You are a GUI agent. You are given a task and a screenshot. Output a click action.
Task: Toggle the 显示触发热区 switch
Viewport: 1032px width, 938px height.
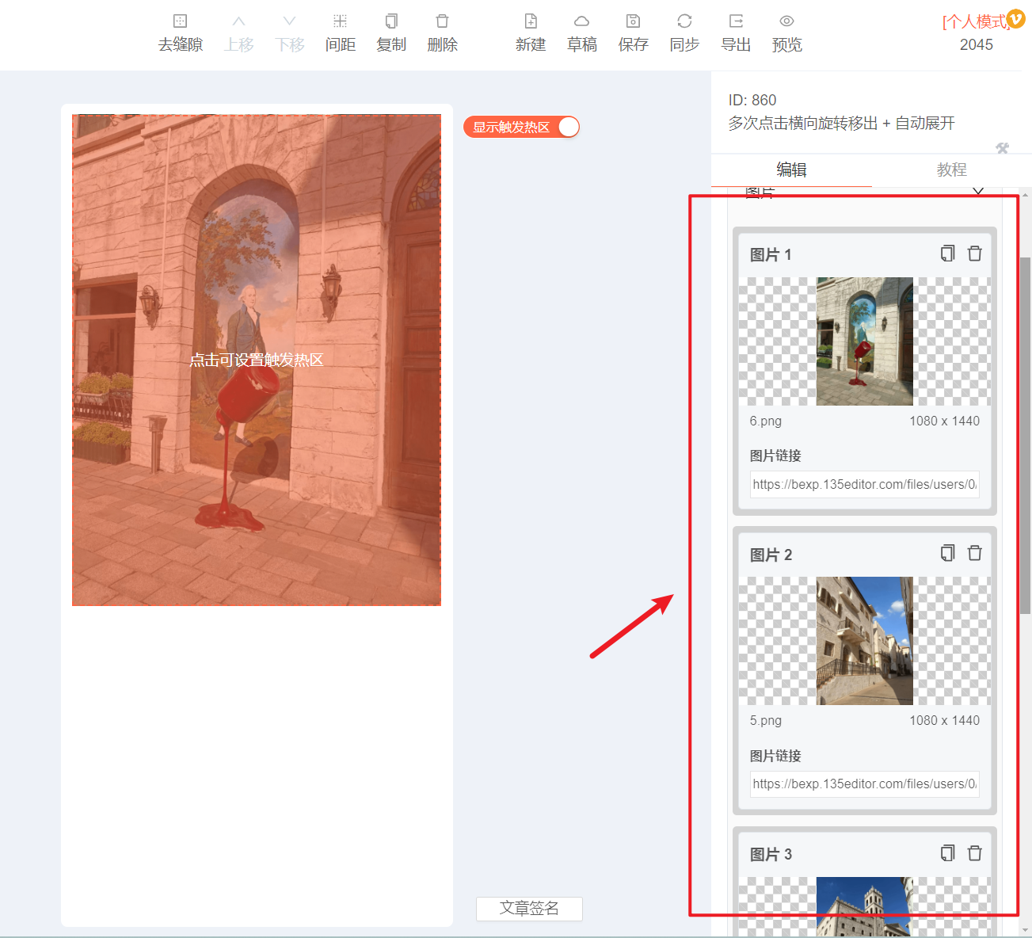pos(569,127)
